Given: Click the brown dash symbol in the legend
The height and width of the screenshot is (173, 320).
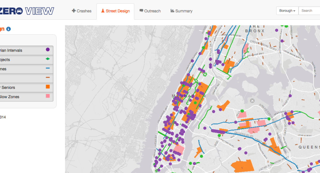Looking at the screenshot, I should coord(48,78).
